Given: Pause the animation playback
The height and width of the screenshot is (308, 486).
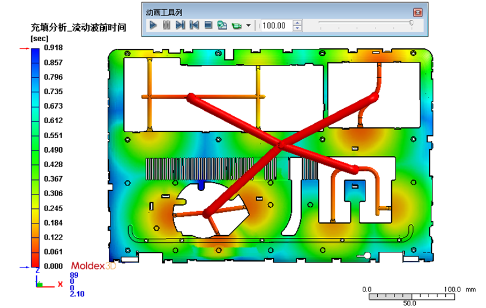Looking at the screenshot, I should 167,25.
